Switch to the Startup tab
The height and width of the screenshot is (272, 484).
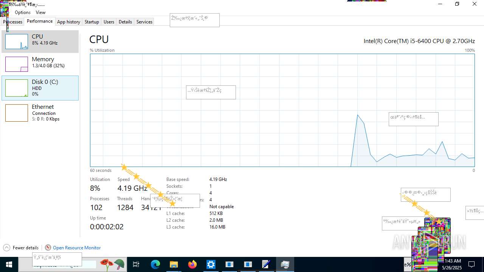click(92, 22)
